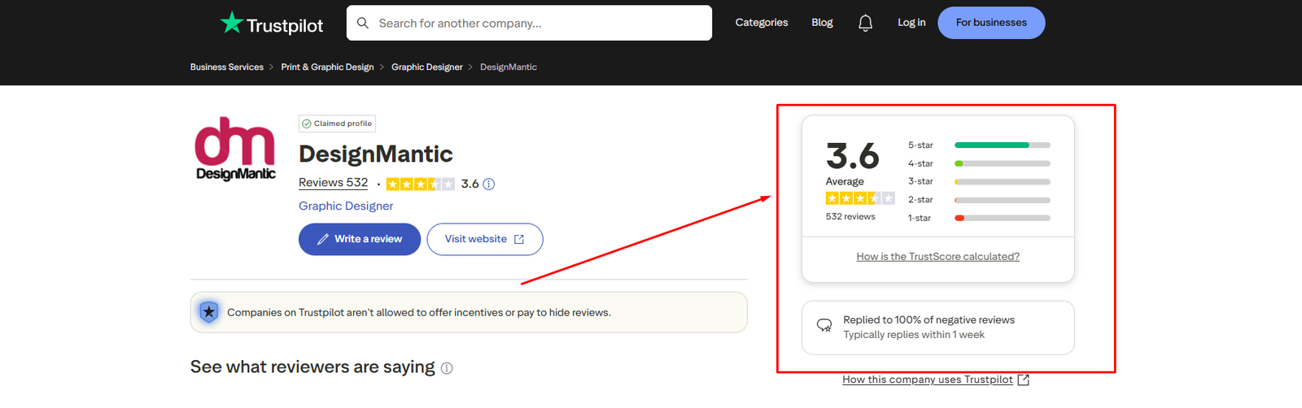Open the notifications bell icon
The height and width of the screenshot is (408, 1302).
[x=865, y=23]
